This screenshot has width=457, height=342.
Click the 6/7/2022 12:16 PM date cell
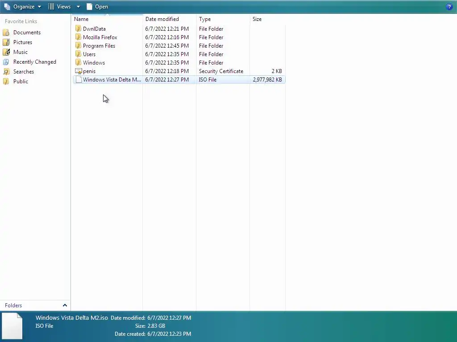coord(167,37)
